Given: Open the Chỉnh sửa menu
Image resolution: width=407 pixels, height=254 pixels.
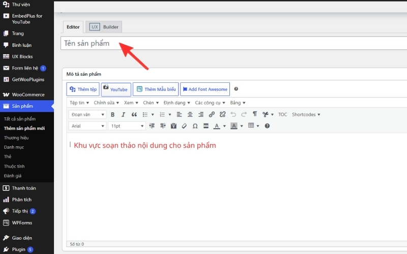Looking at the screenshot, I should (x=106, y=103).
